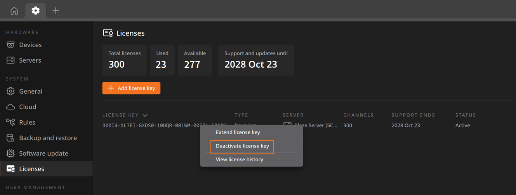Click the Support Ends column header
Image resolution: width=516 pixels, height=195 pixels.
click(413, 115)
